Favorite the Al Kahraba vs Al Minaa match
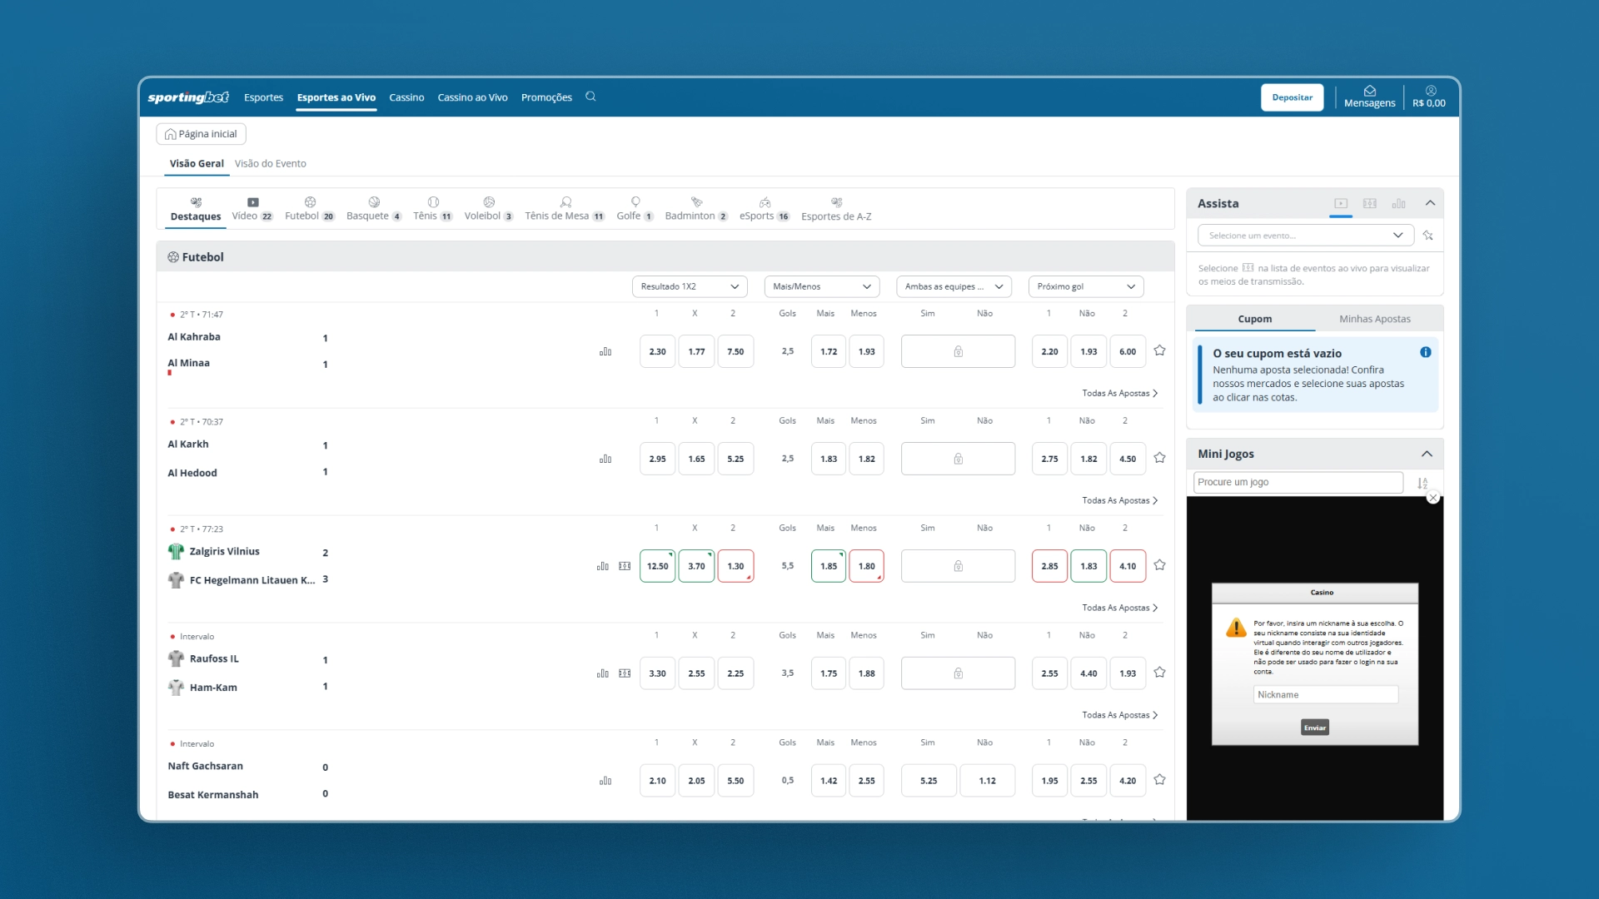Viewport: 1599px width, 899px height. tap(1159, 350)
